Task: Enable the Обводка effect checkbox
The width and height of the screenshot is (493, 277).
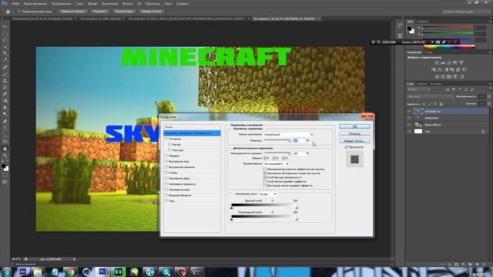Action: tap(166, 155)
